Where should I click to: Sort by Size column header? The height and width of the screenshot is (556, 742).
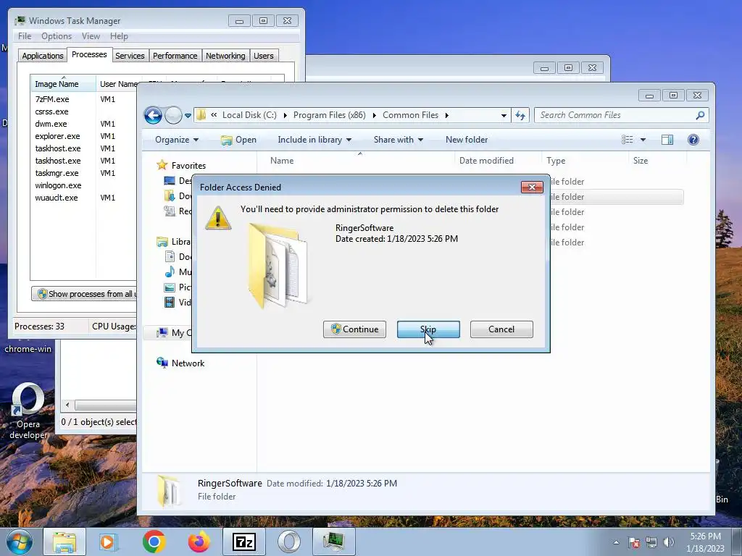[x=656, y=161]
